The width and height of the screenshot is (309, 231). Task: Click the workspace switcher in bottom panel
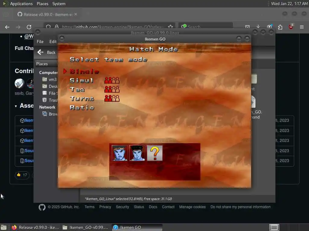pos(274,227)
